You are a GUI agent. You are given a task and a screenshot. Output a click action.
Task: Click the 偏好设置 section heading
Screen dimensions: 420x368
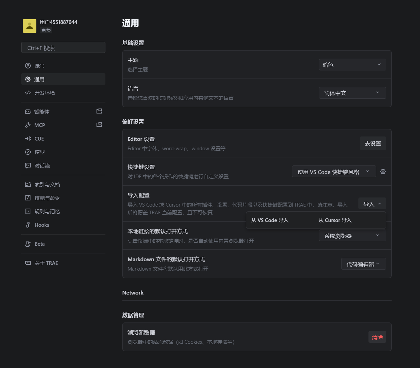click(133, 122)
